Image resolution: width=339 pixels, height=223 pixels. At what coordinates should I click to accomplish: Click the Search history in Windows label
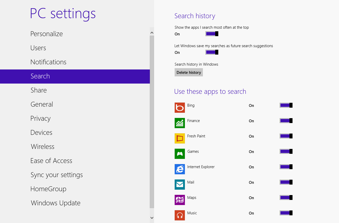[x=196, y=64]
